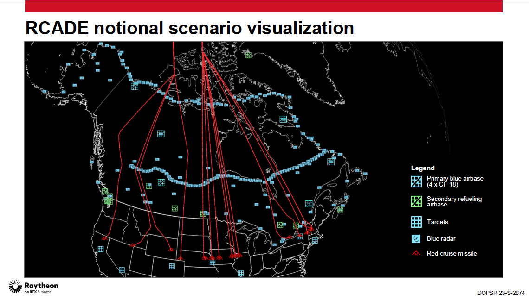Select the Red cruise missile legend icon
Viewport: 529px width, 300px height.
pos(416,253)
